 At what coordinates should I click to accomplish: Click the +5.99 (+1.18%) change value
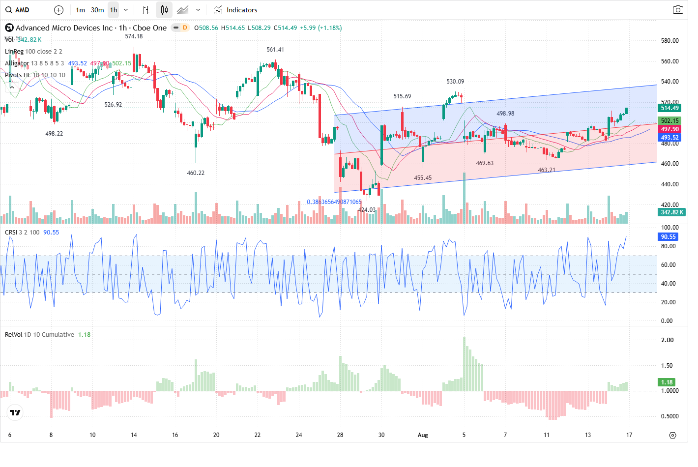point(321,28)
